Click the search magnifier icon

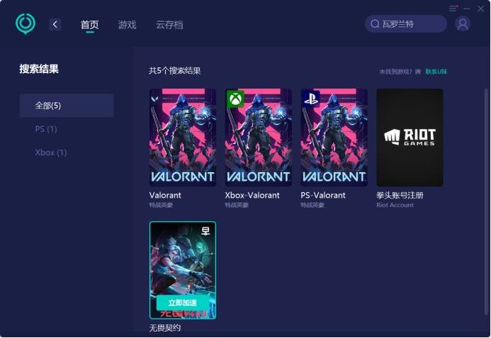coord(375,24)
